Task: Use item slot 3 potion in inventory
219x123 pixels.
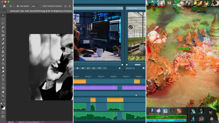Action: pos(194,119)
